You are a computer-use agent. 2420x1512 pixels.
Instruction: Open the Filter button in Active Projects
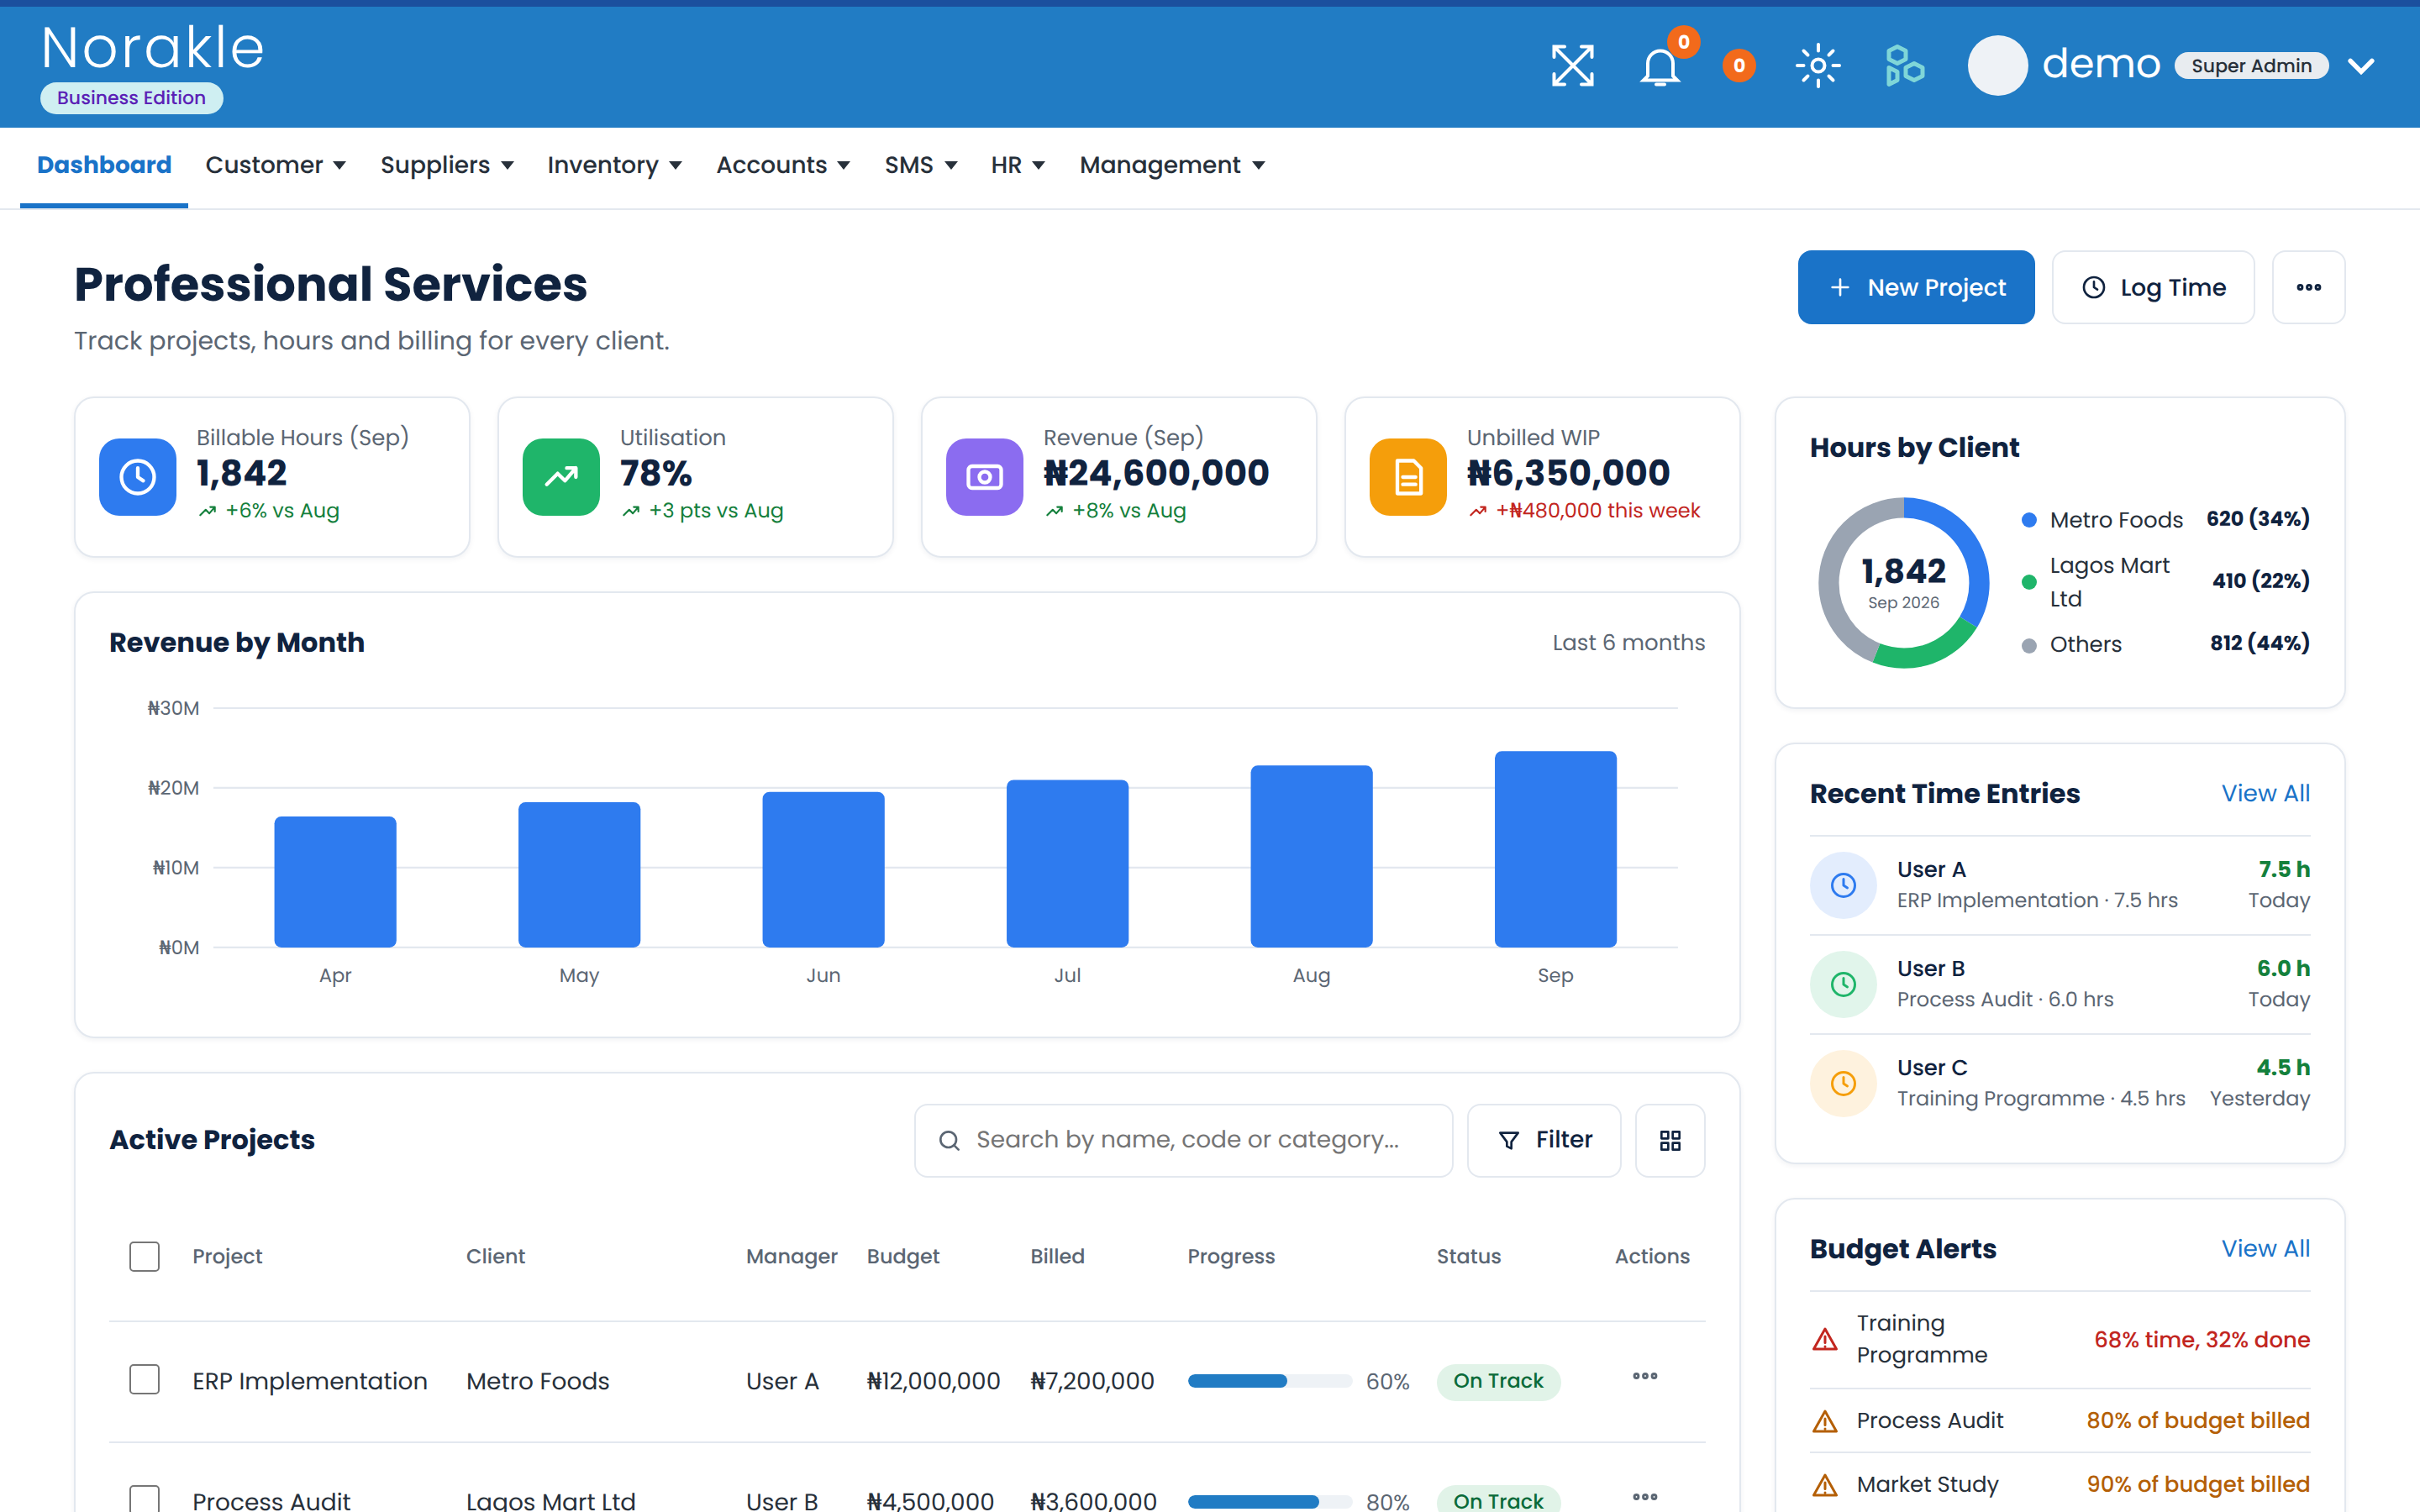coord(1544,1140)
